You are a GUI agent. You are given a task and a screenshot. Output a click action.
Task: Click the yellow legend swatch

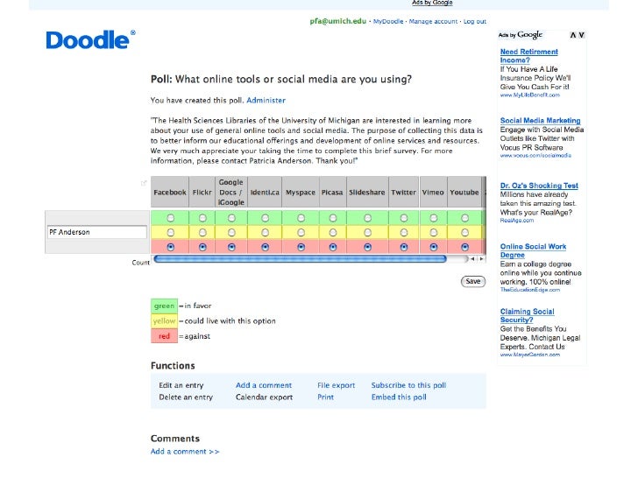point(164,321)
